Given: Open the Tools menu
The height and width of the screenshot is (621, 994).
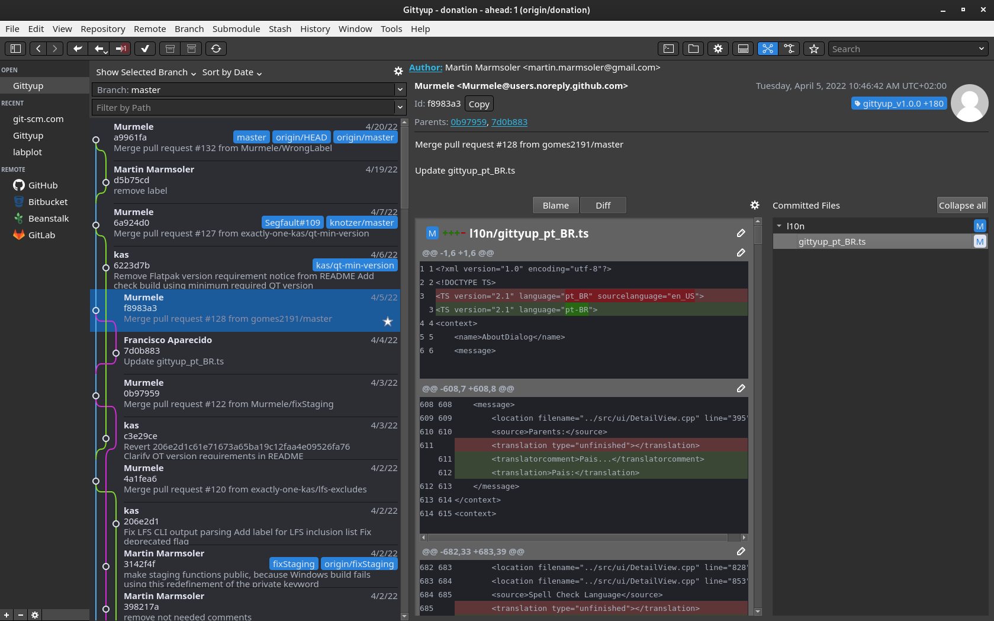Looking at the screenshot, I should (x=391, y=28).
